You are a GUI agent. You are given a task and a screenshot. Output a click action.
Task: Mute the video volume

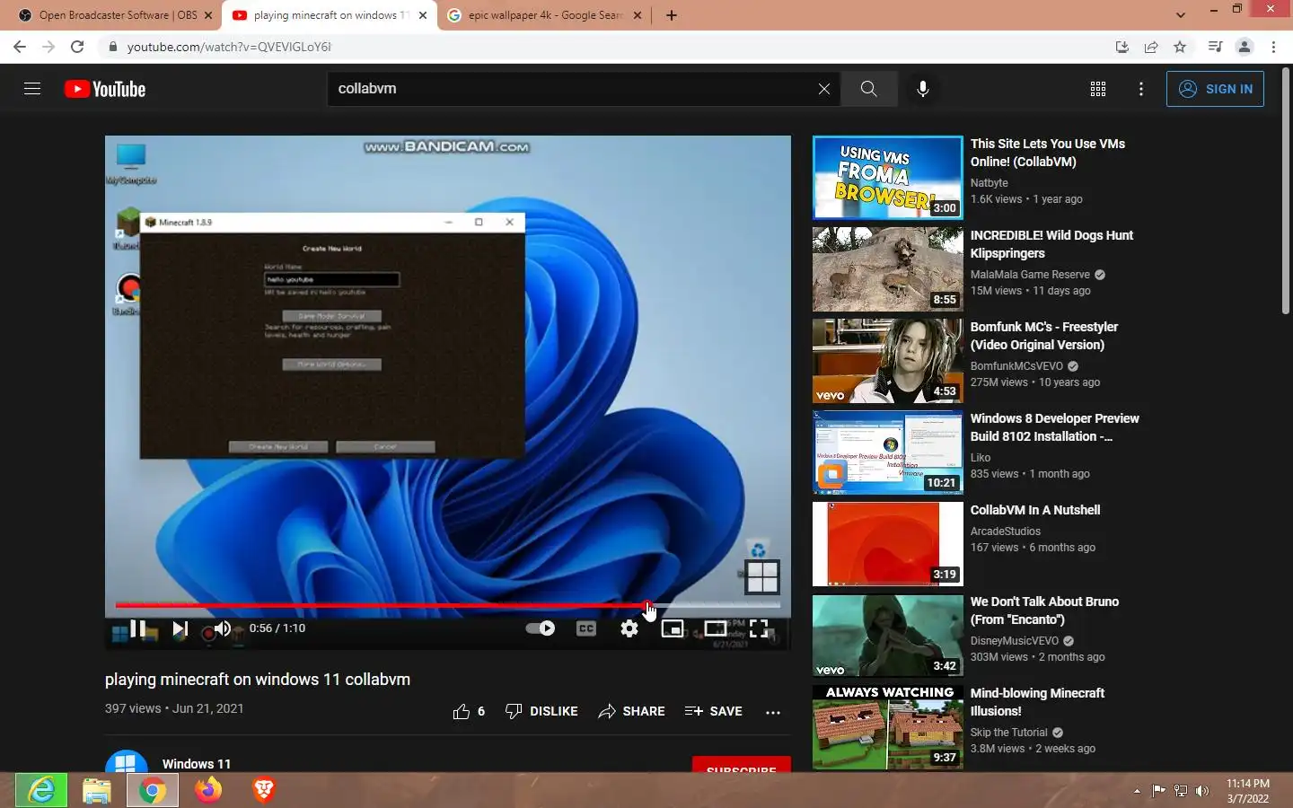[223, 628]
